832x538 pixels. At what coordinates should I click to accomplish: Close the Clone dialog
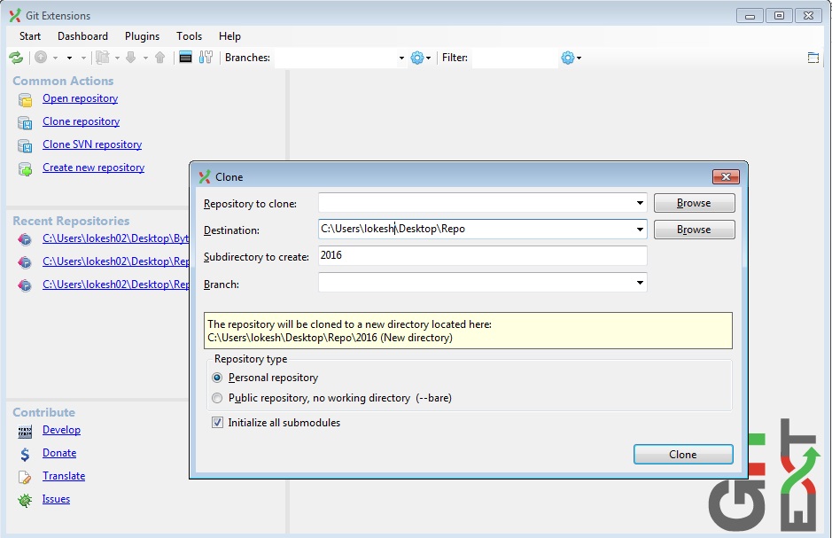tap(726, 176)
